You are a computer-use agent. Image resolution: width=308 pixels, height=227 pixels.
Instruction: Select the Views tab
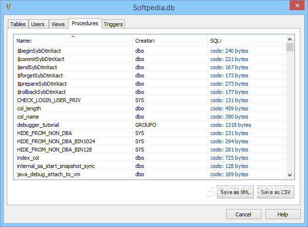pyautogui.click(x=58, y=24)
